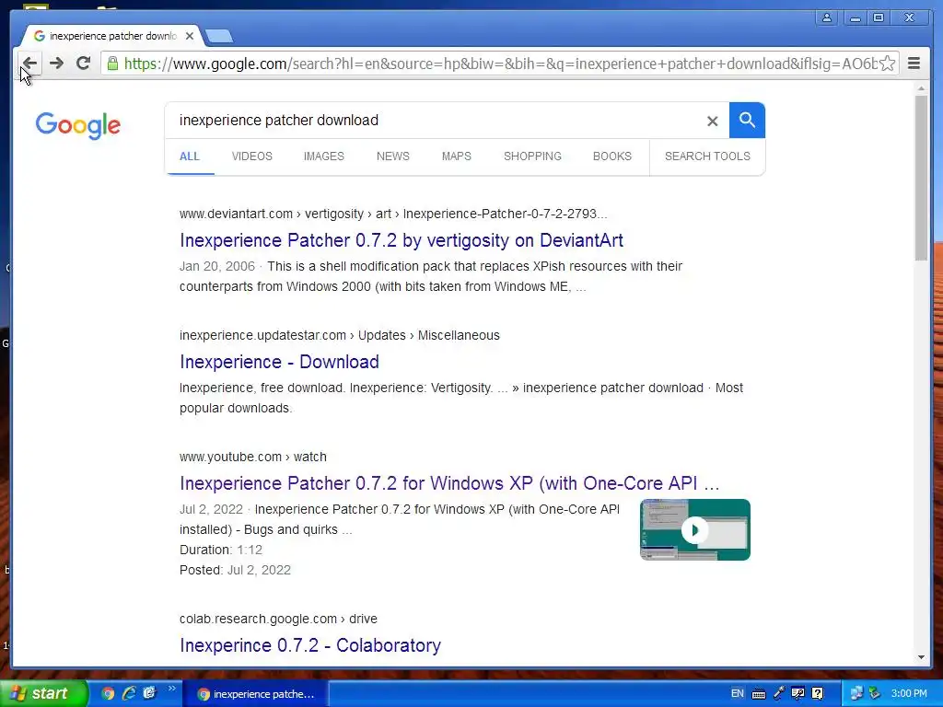Play the YouTube video thumbnail
Viewport: 943px width, 707px height.
click(x=694, y=529)
